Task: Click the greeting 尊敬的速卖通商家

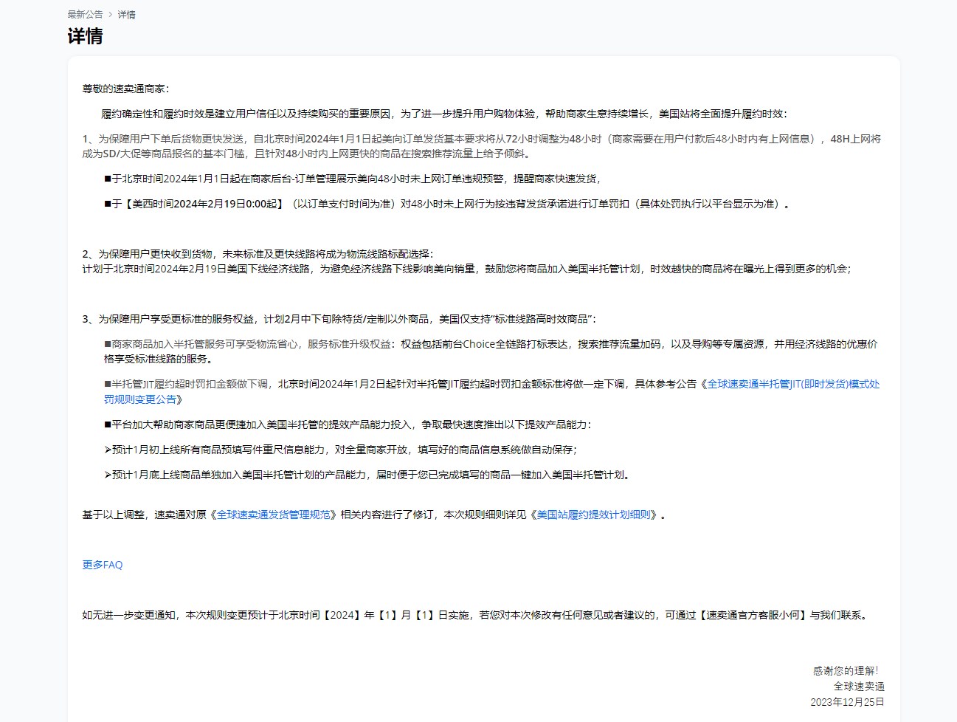Action: tap(126, 89)
